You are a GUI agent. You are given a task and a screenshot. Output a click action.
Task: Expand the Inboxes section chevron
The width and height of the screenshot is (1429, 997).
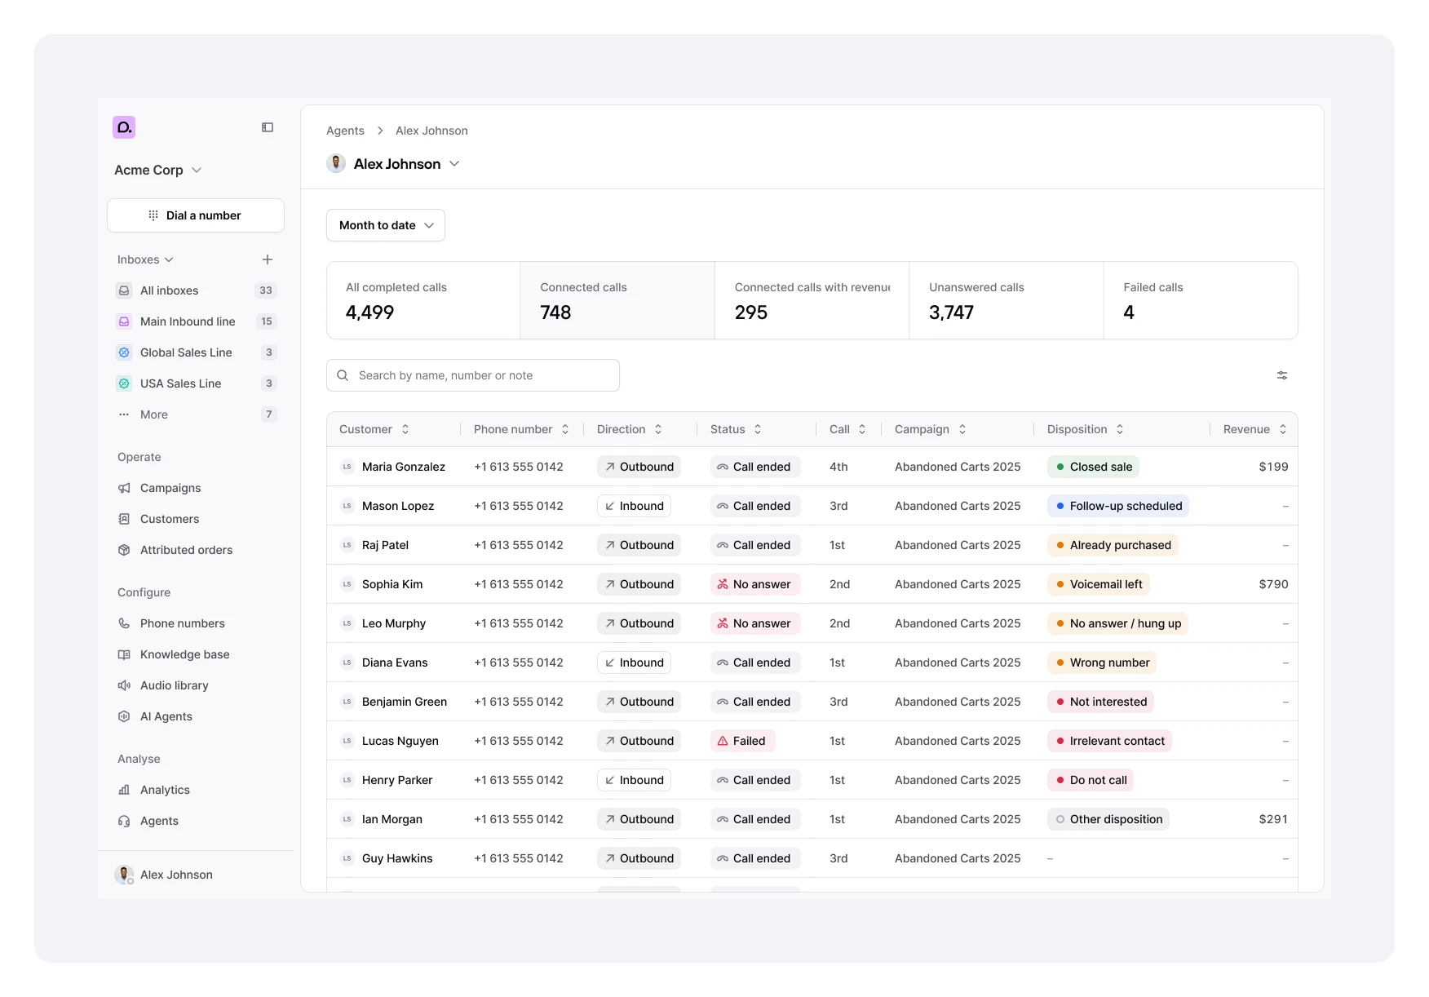click(x=169, y=259)
